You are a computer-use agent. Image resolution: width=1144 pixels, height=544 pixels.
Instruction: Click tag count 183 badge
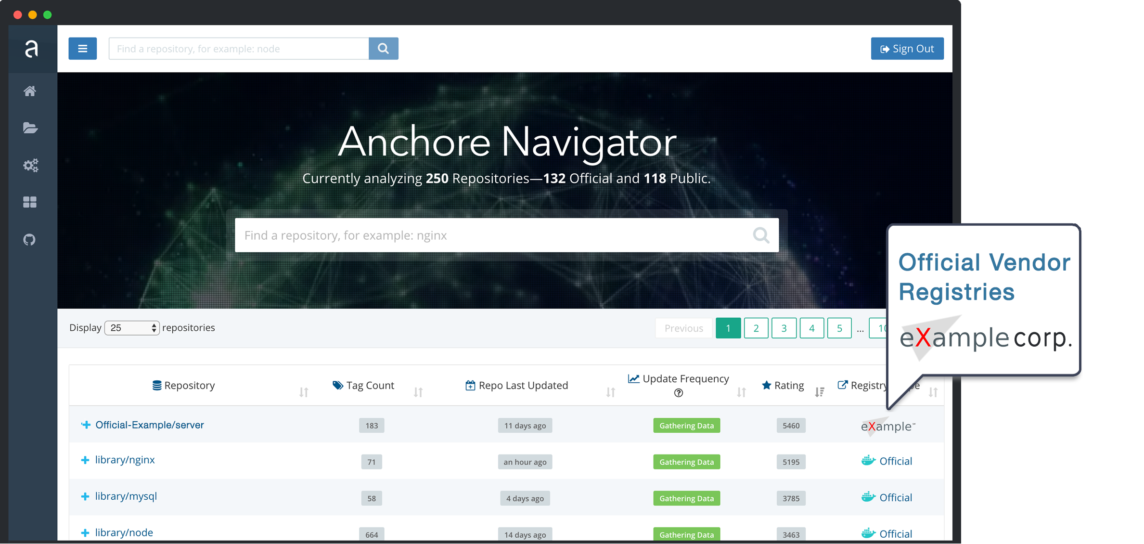372,426
